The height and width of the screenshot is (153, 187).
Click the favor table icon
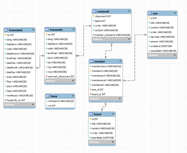coord(48,96)
